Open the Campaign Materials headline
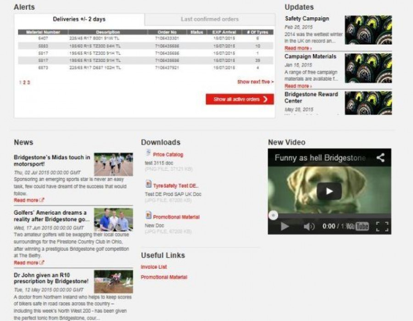The height and width of the screenshot is (321, 413). [311, 56]
